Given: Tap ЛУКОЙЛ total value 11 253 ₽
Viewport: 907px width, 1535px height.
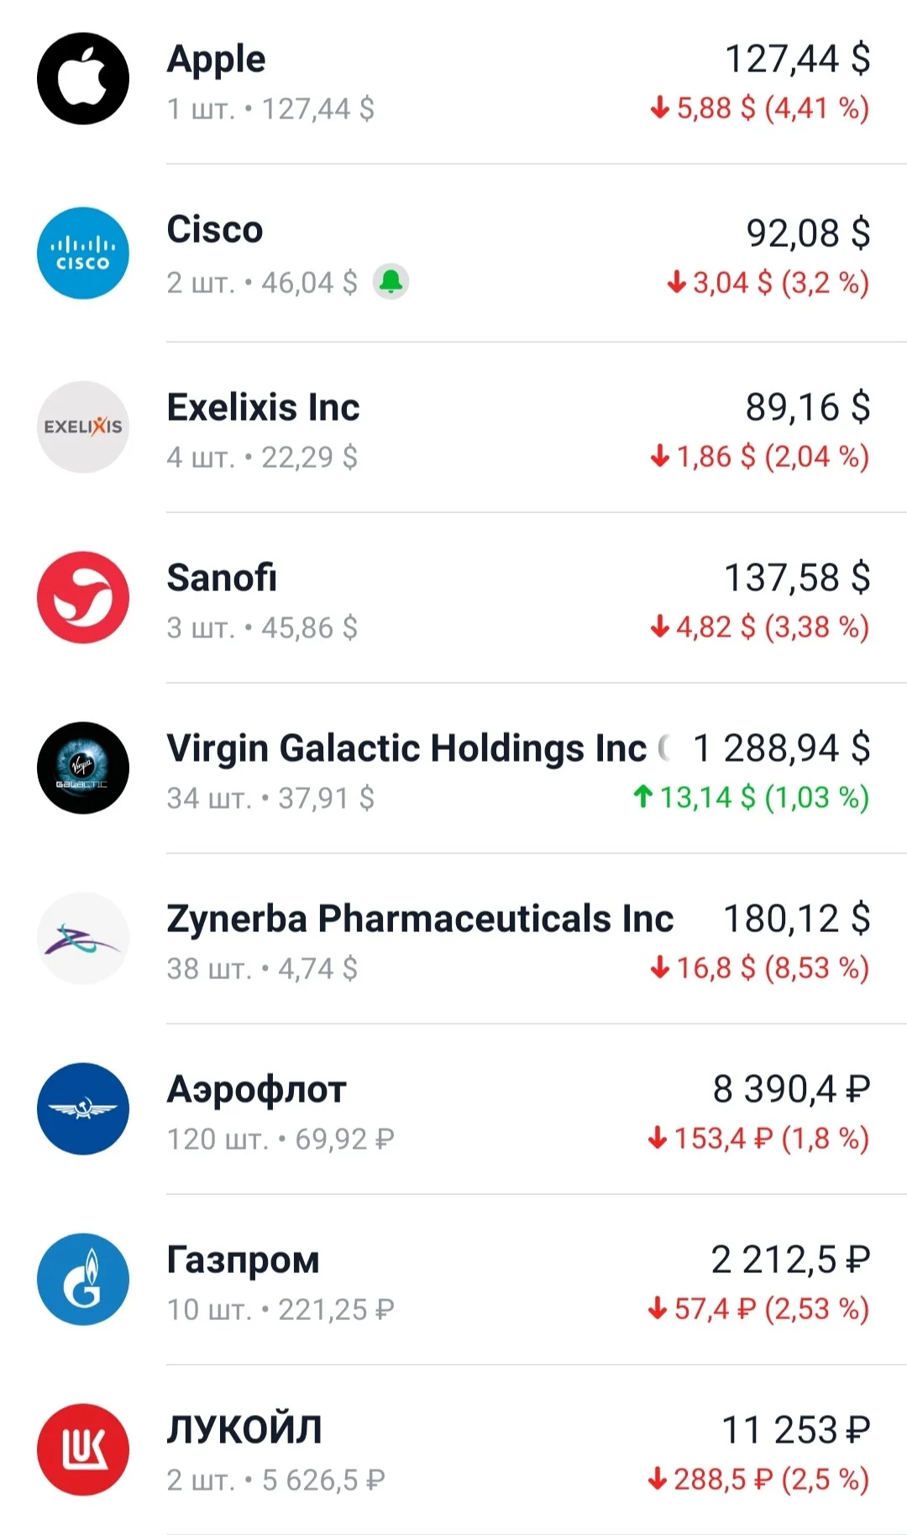Looking at the screenshot, I should pyautogui.click(x=796, y=1429).
